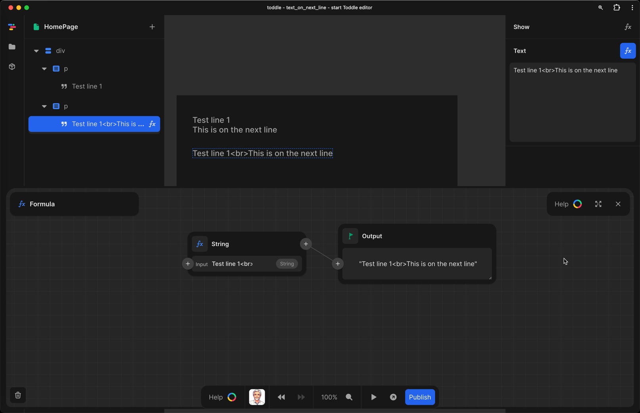Select the div element in tree
The image size is (640, 413).
tap(60, 51)
